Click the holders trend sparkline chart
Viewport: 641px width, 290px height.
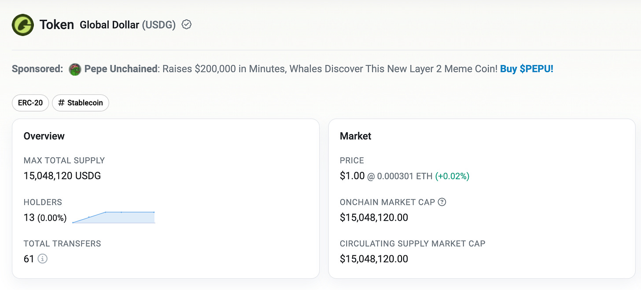(114, 217)
